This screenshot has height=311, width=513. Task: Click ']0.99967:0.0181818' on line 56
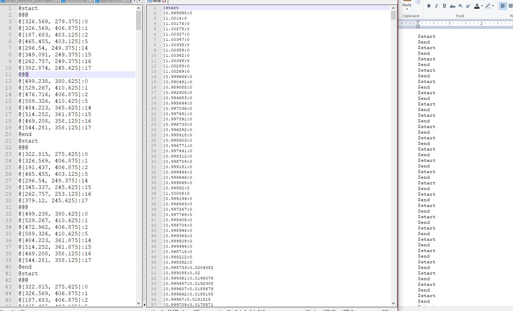[187, 299]
